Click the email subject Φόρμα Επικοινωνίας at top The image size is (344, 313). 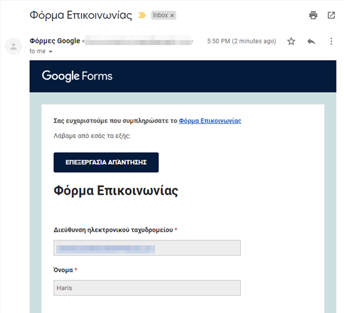tap(81, 15)
